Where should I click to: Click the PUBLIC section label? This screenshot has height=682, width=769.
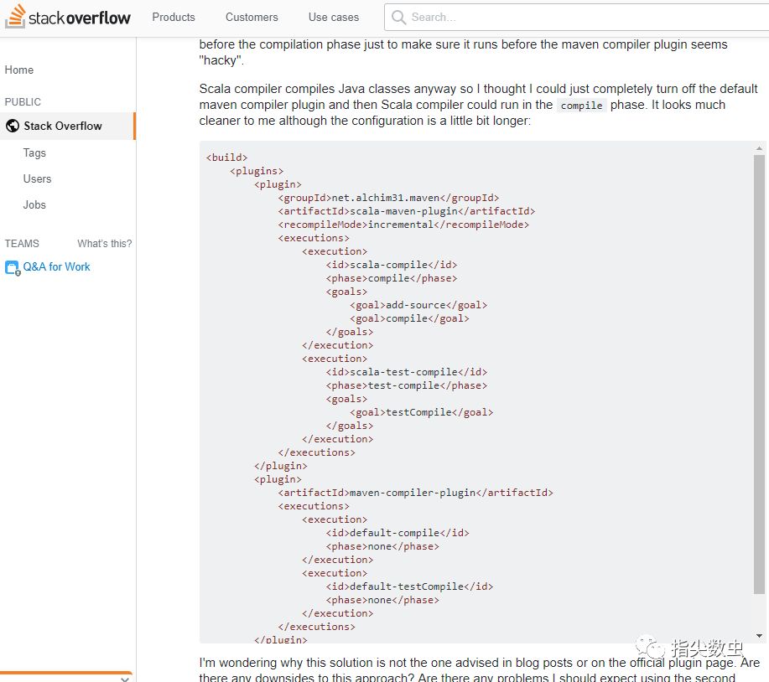[x=23, y=102]
